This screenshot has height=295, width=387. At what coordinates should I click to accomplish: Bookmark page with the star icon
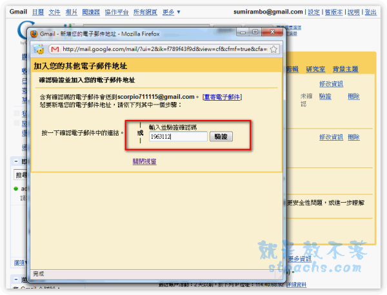point(273,49)
